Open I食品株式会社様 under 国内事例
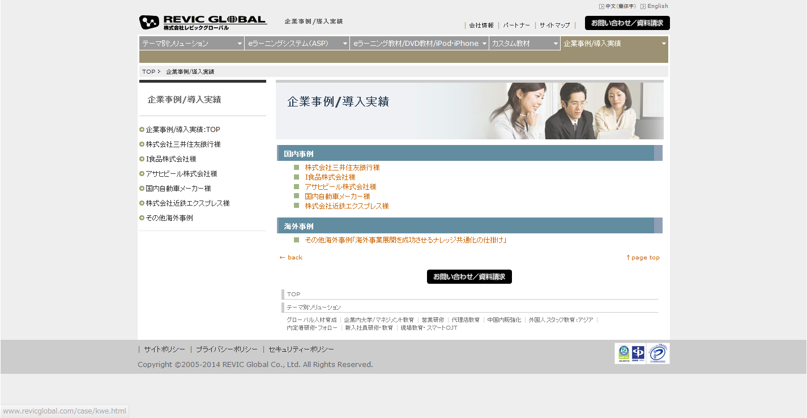The image size is (807, 418). pos(330,177)
